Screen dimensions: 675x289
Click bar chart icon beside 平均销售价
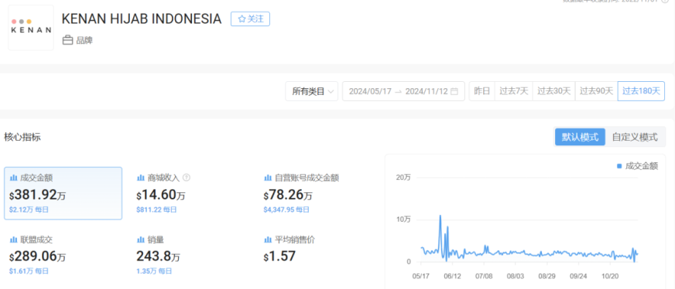point(267,240)
